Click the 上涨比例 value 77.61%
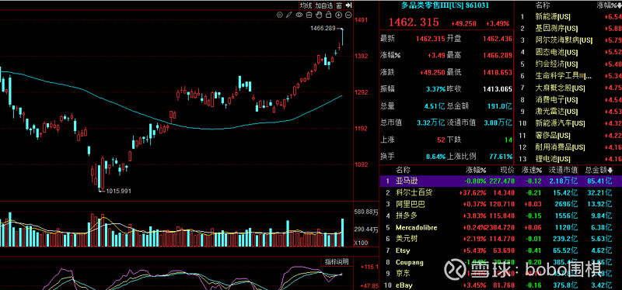Image resolution: width=622 pixels, height=290 pixels. (x=501, y=157)
